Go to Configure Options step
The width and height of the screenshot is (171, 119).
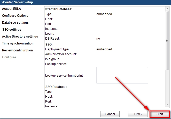pyautogui.click(x=15, y=16)
